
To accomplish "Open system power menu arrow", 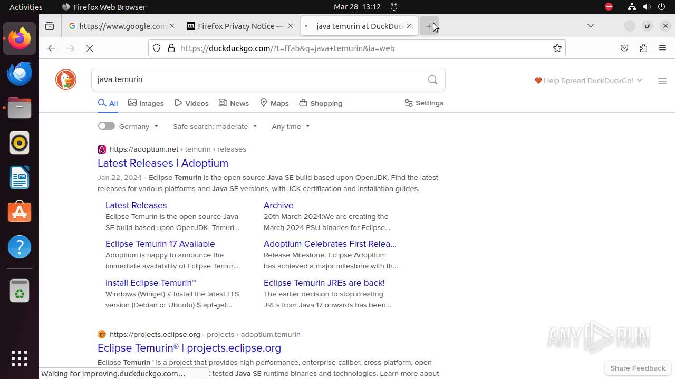I will click(x=662, y=7).
